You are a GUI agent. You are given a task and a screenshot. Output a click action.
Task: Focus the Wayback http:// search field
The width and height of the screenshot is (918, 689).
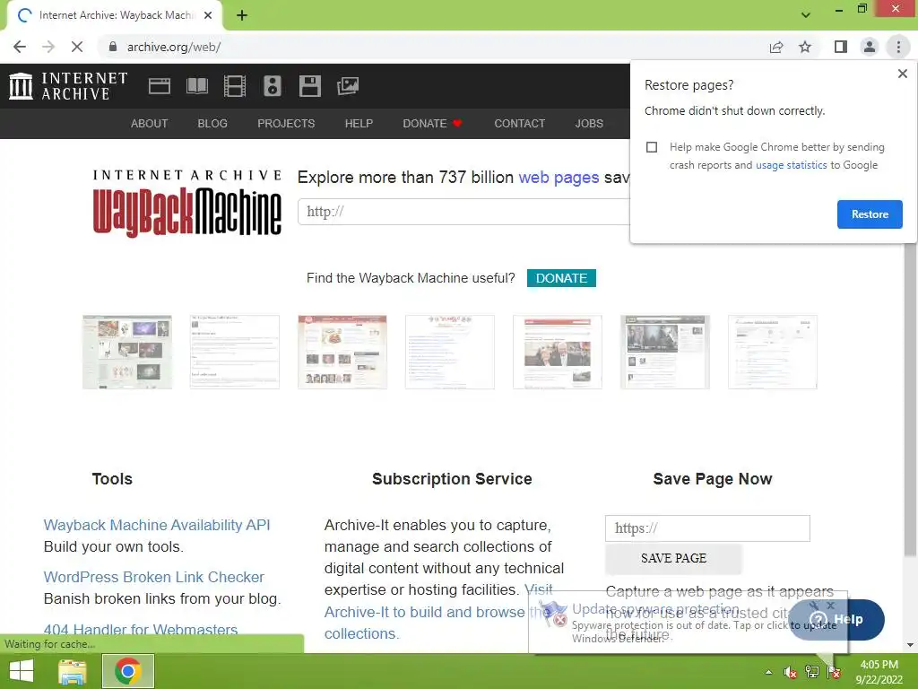(463, 212)
